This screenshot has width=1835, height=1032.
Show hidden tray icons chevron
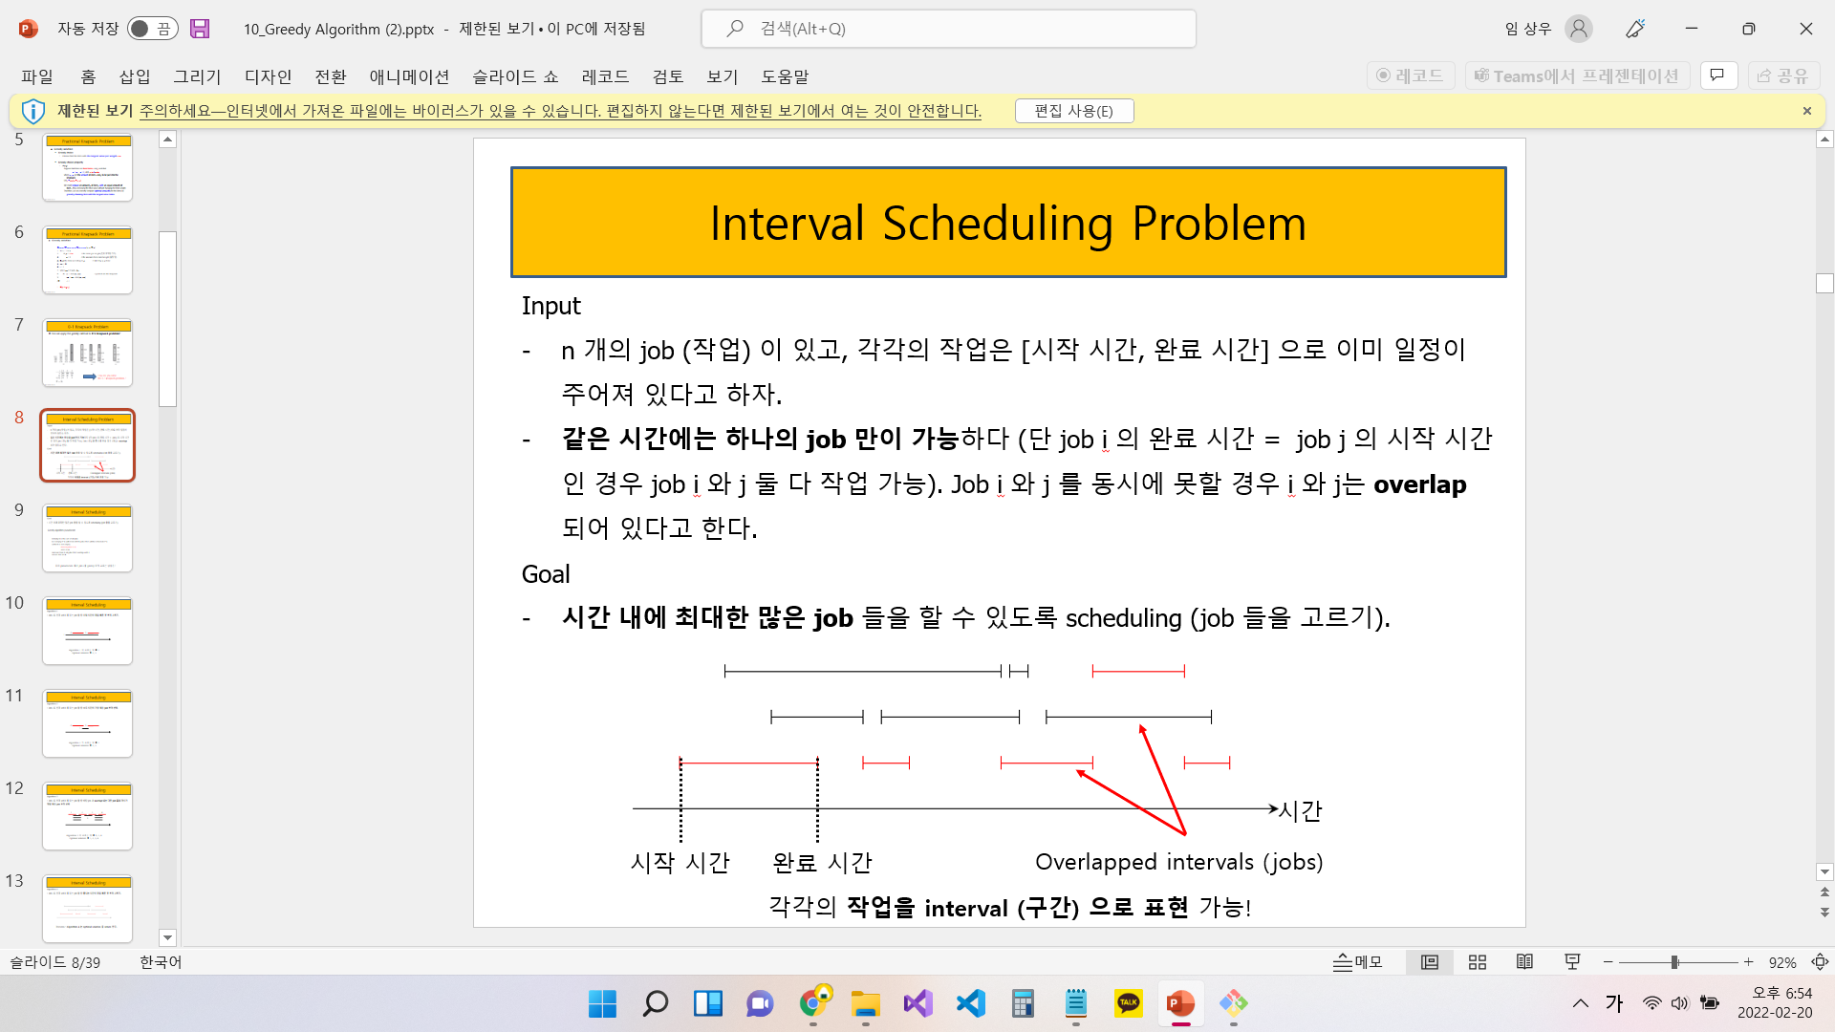1581,1002
